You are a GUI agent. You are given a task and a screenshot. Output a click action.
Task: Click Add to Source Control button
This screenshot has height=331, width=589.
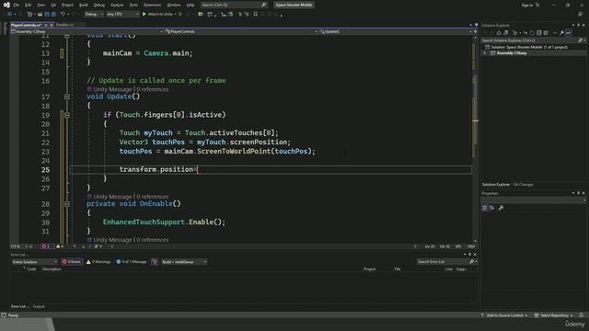point(504,315)
